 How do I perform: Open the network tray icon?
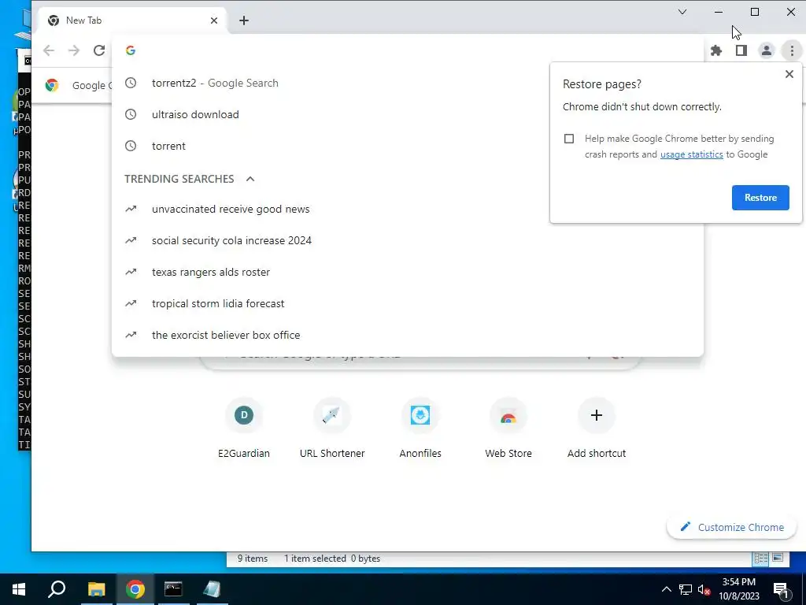click(686, 589)
